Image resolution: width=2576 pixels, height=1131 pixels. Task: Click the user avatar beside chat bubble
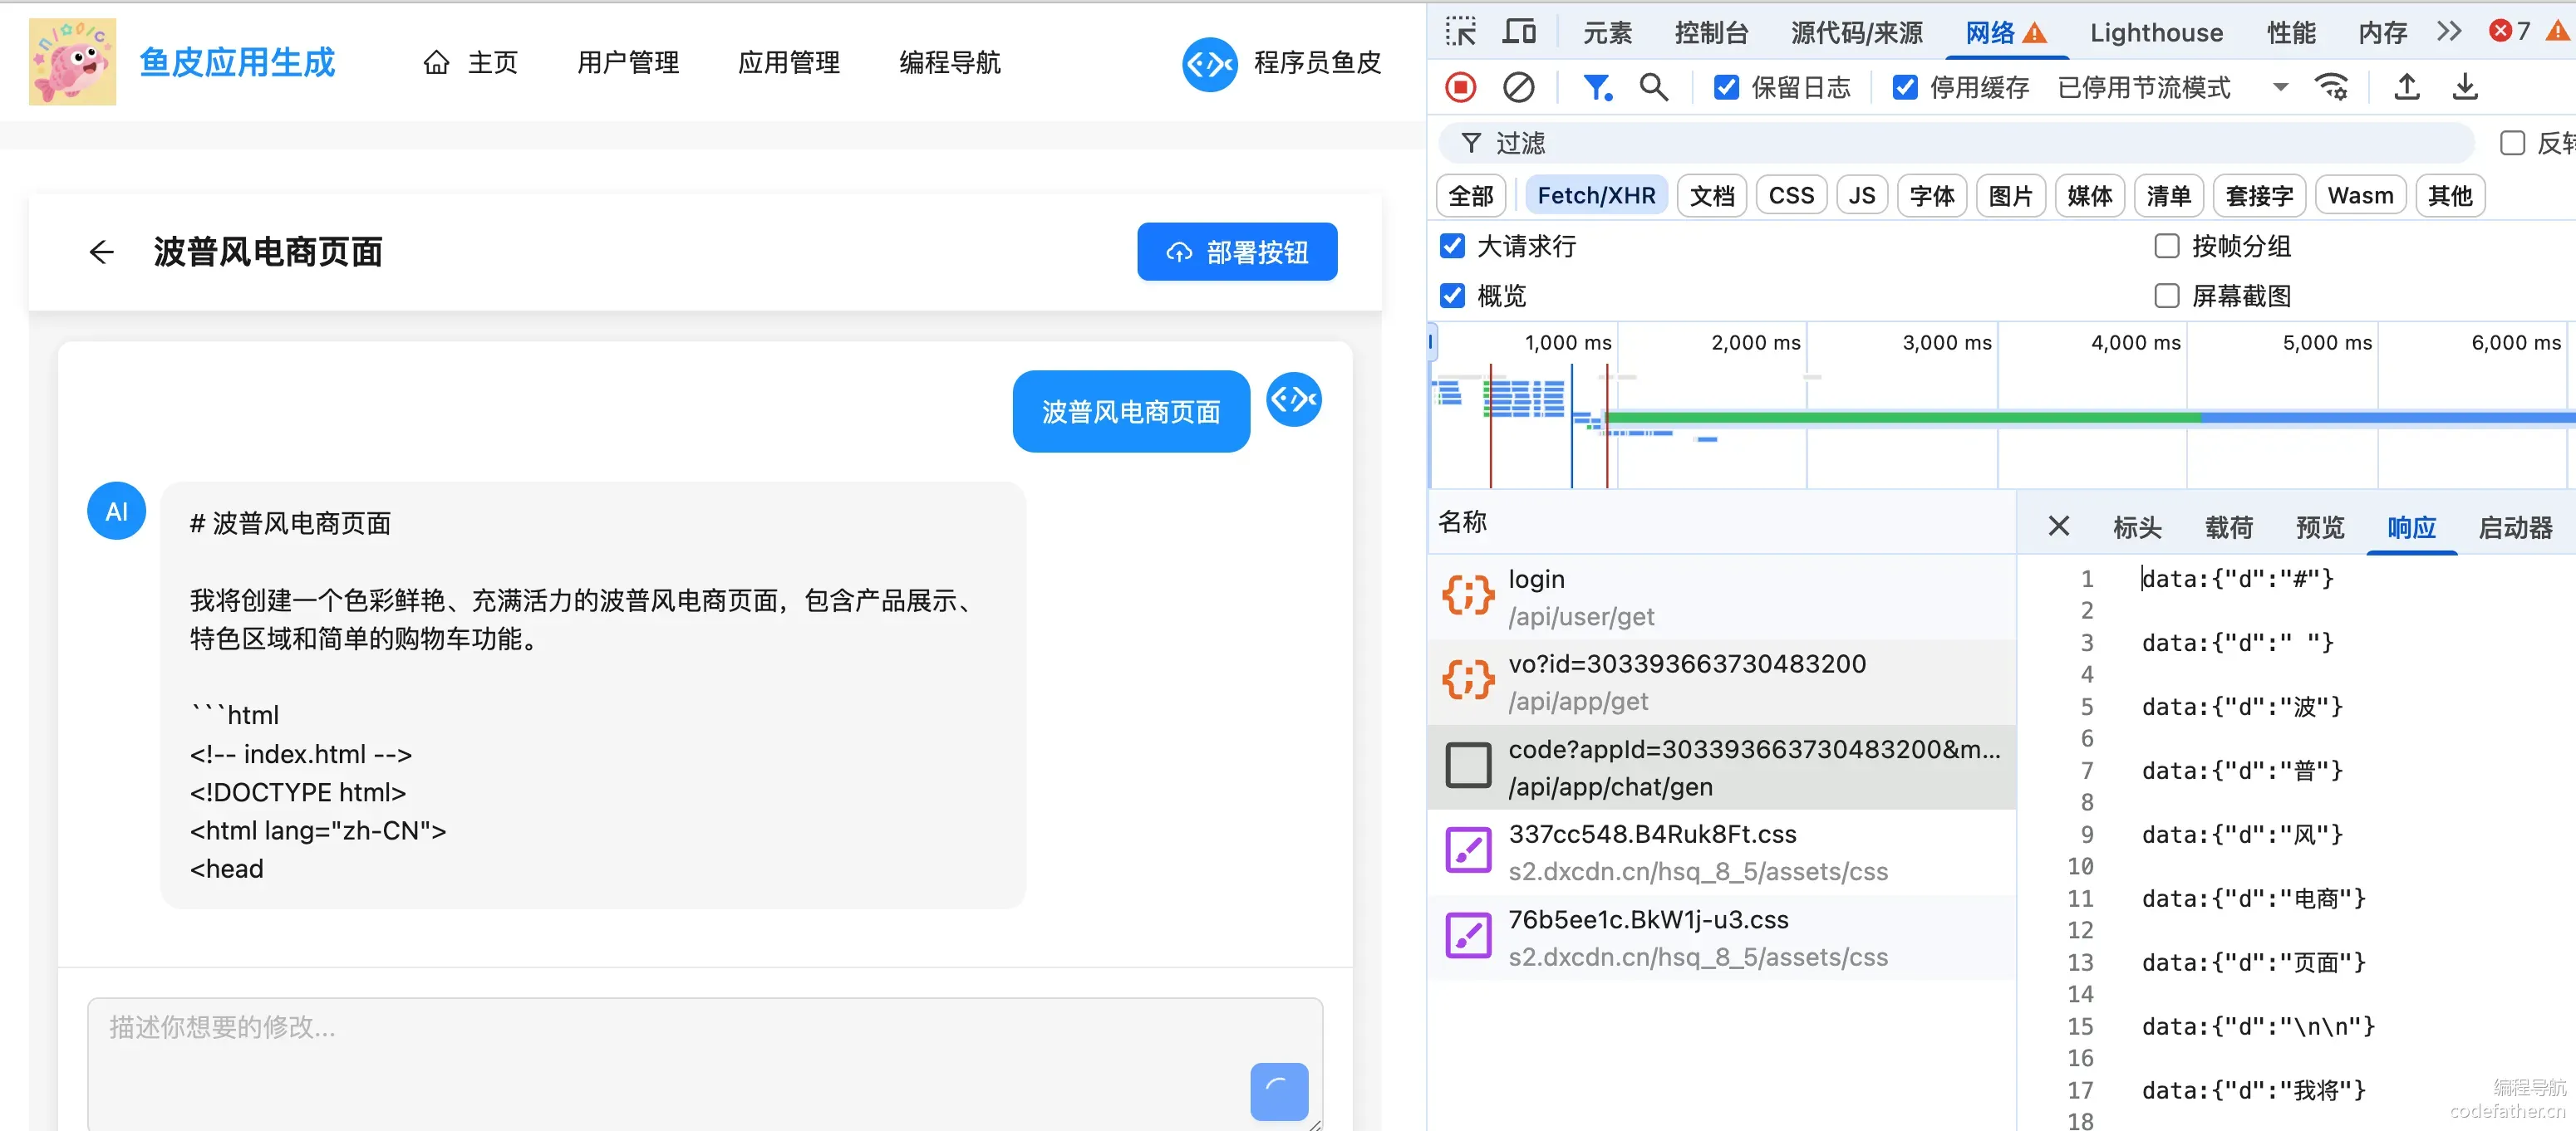pos(1294,399)
